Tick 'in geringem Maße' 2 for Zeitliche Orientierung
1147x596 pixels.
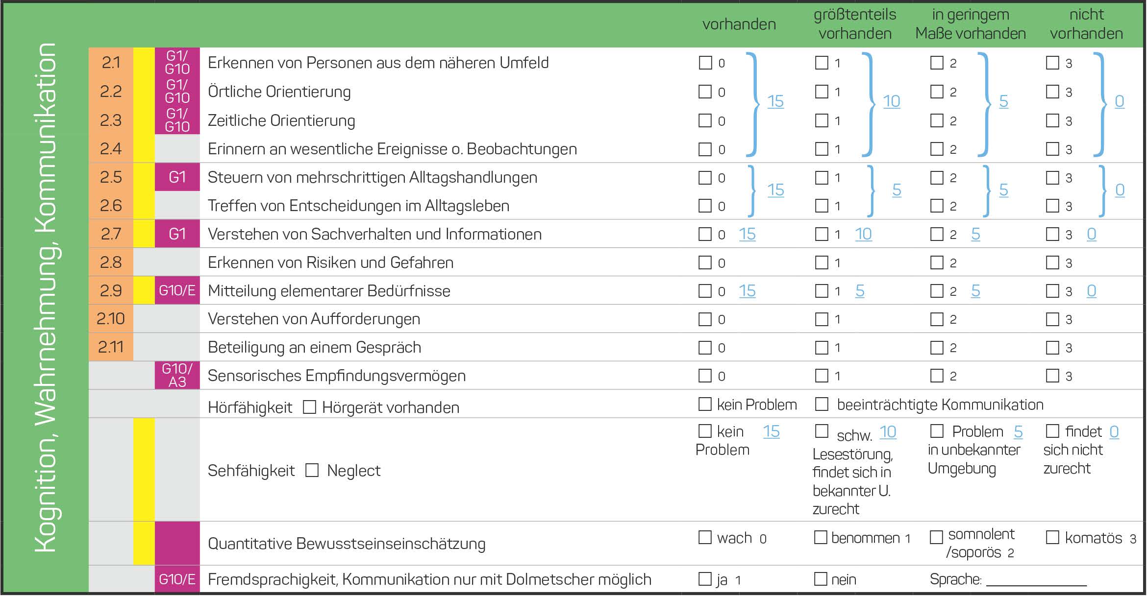(x=937, y=120)
